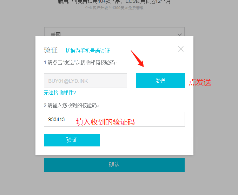Click the blue 发送 button

pyautogui.click(x=160, y=81)
